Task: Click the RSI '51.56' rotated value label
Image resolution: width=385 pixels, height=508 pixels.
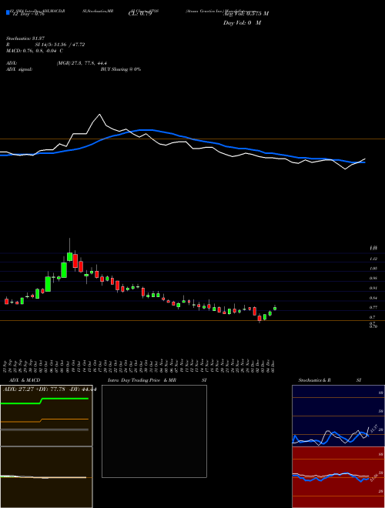Action: tap(373, 479)
